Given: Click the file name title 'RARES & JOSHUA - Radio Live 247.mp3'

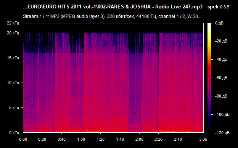Looking at the screenshot, I should [155, 7].
